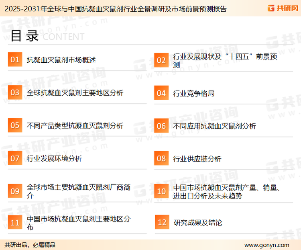This screenshot has width=301, height=250.
Task: Select chapter title 不同应用抗凝血灭鼠剂分析
Action: [214, 126]
